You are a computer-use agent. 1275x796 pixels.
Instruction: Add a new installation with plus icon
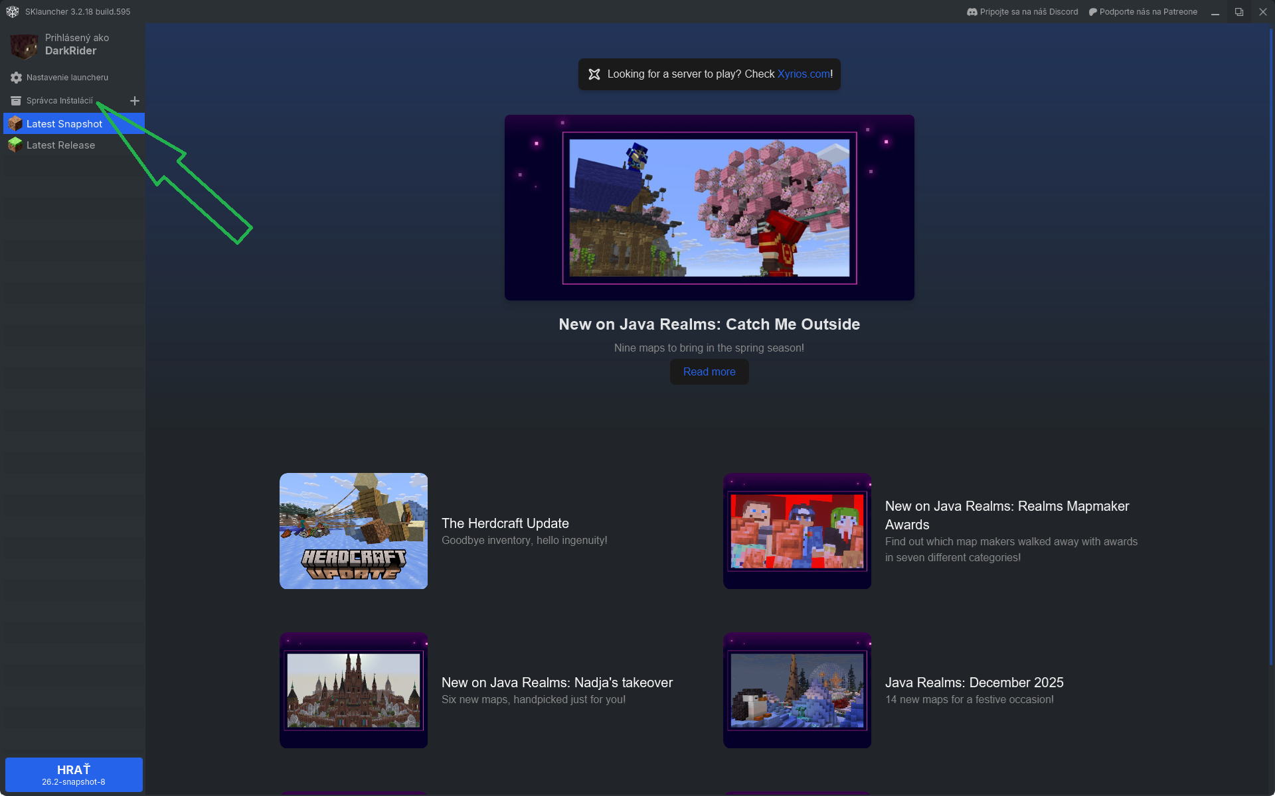pos(135,101)
